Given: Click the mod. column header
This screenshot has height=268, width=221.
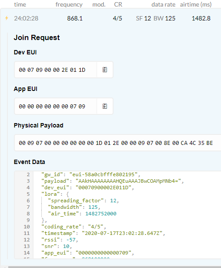Looking at the screenshot, I should point(99,4).
